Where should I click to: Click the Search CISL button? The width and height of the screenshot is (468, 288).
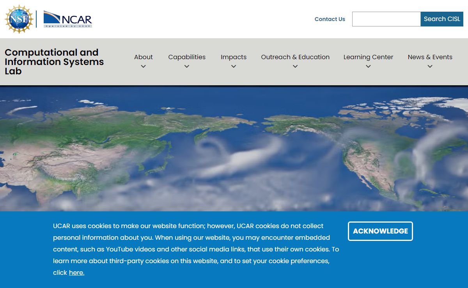tap(442, 19)
